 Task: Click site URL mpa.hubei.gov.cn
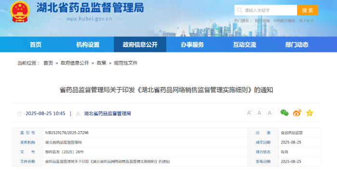tap(89, 19)
